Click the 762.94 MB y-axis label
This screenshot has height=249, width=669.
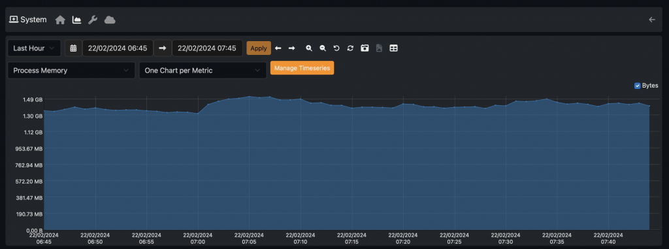tap(29, 165)
